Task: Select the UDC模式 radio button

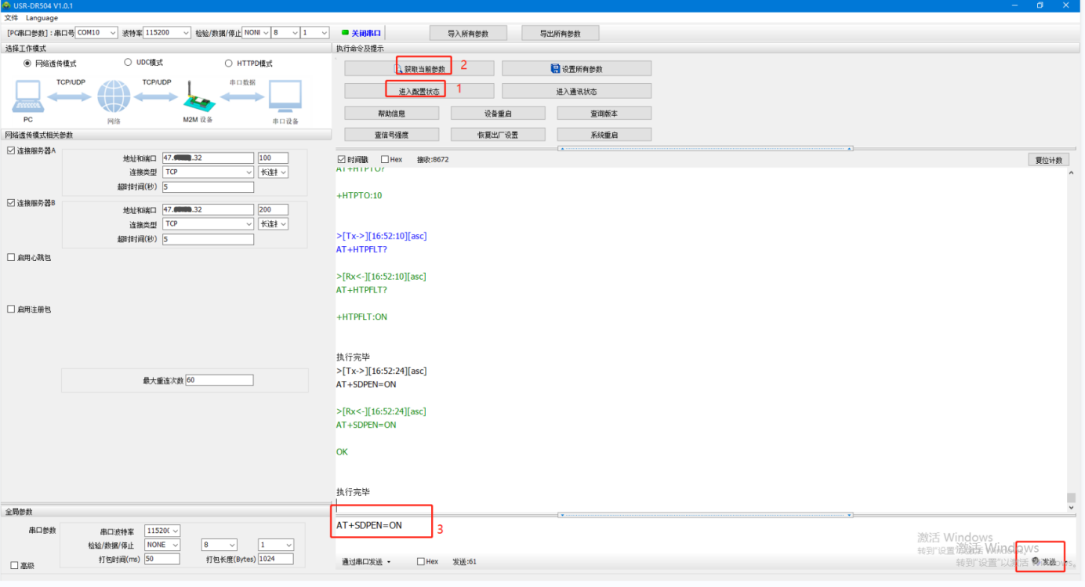Action: click(129, 63)
